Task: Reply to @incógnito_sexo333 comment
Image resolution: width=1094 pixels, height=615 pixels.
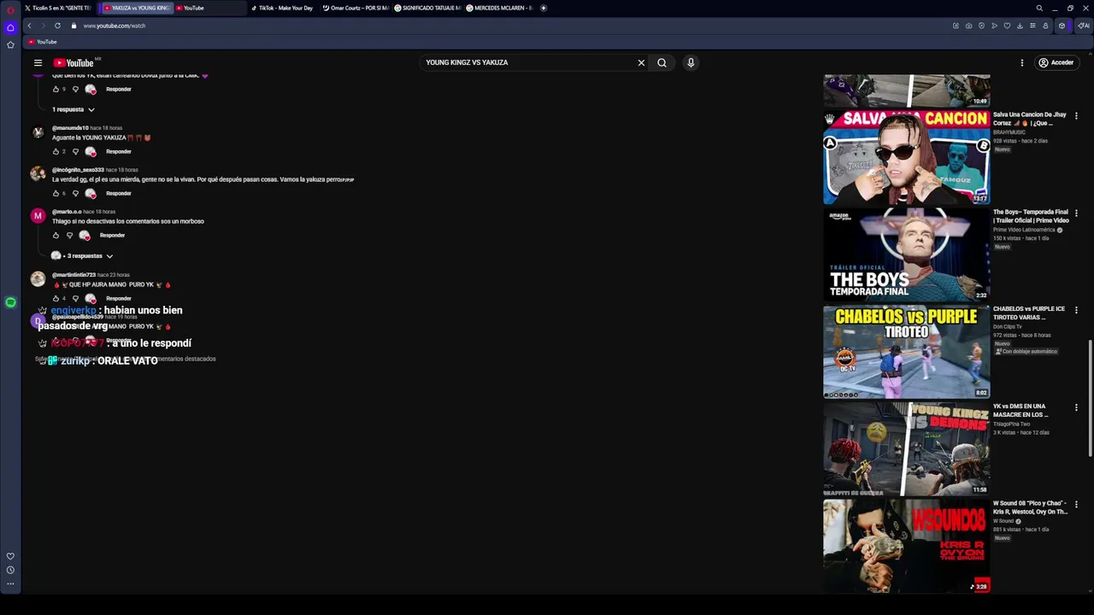Action: 119,193
